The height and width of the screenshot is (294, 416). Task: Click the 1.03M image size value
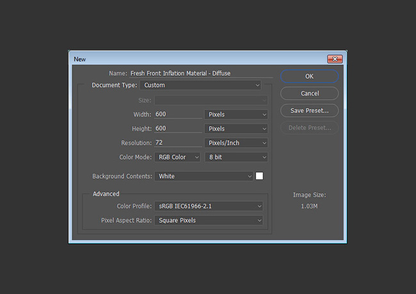pos(309,206)
